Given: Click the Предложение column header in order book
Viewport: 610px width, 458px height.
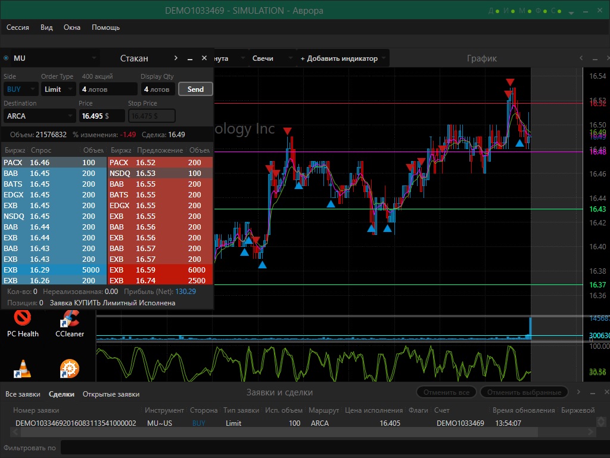Looking at the screenshot, I should [160, 150].
